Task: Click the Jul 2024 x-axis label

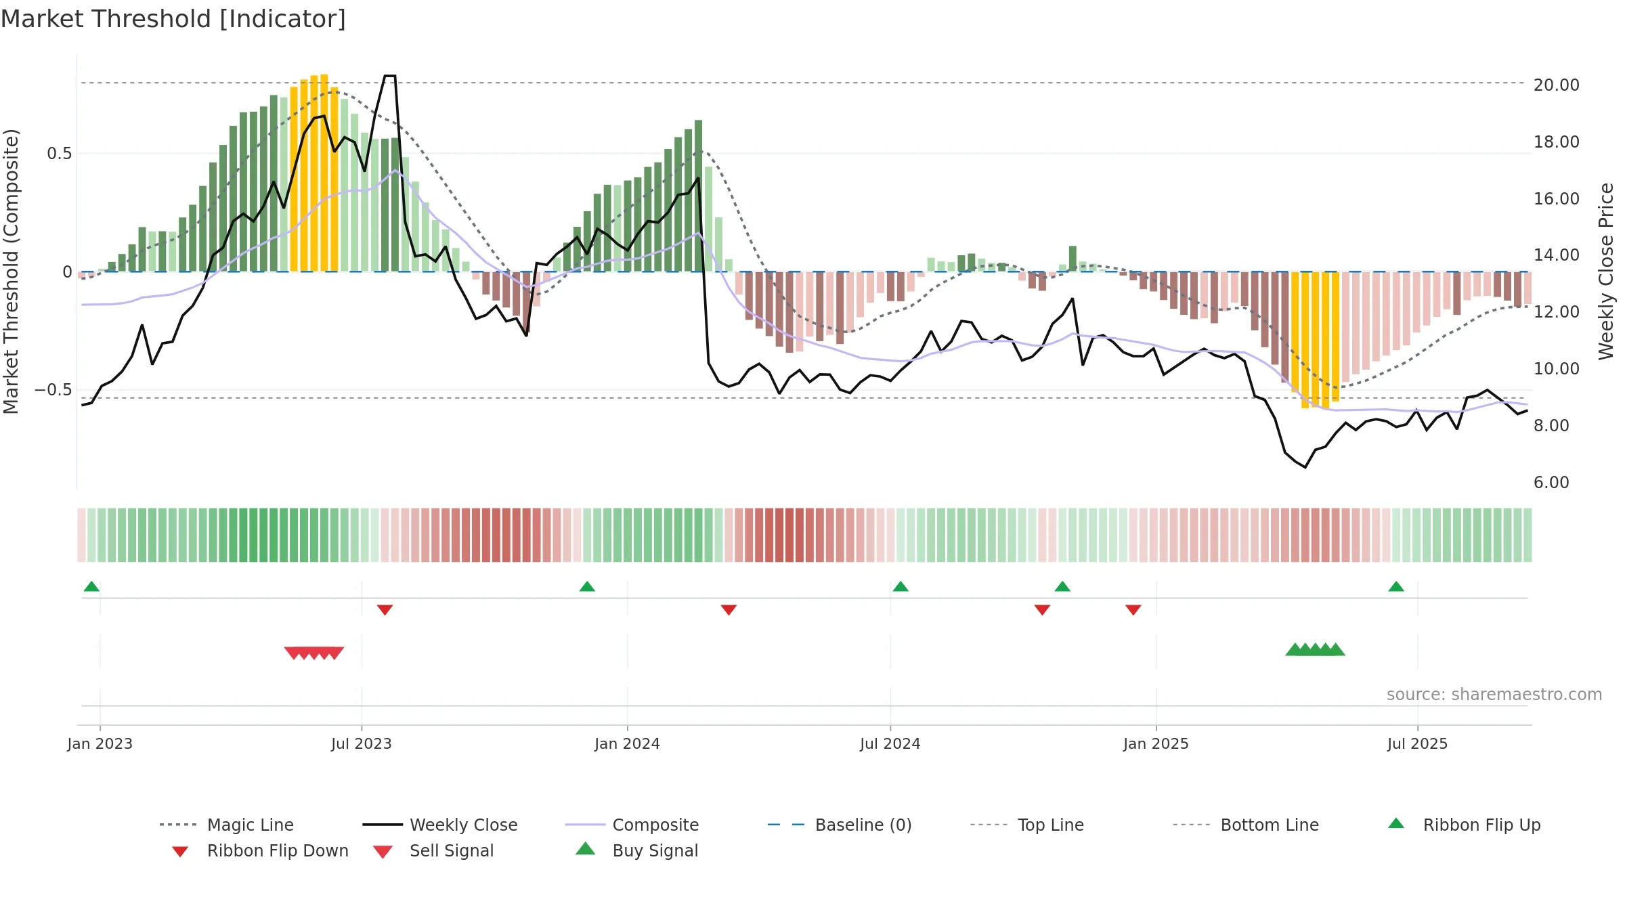Action: tap(890, 743)
